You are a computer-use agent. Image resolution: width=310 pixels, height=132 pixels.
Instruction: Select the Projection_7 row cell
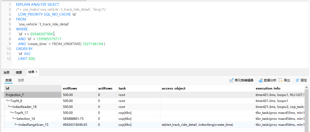pyautogui.click(x=15, y=95)
